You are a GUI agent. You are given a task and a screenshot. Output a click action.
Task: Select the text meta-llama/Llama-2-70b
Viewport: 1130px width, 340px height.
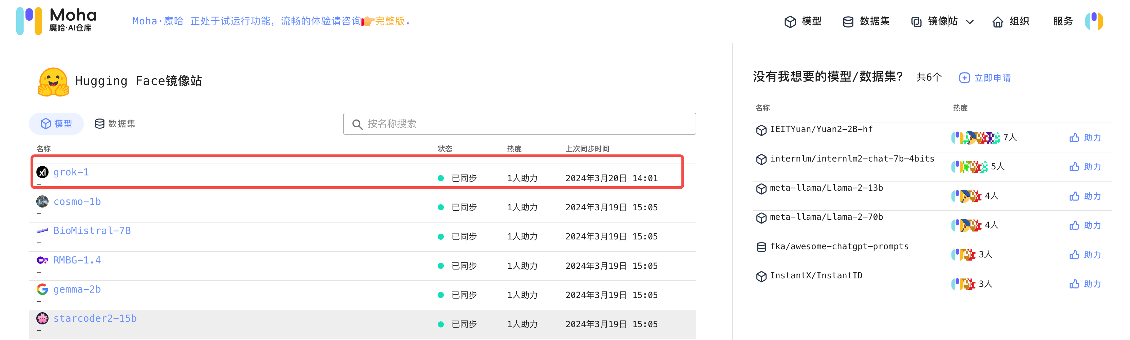(826, 217)
